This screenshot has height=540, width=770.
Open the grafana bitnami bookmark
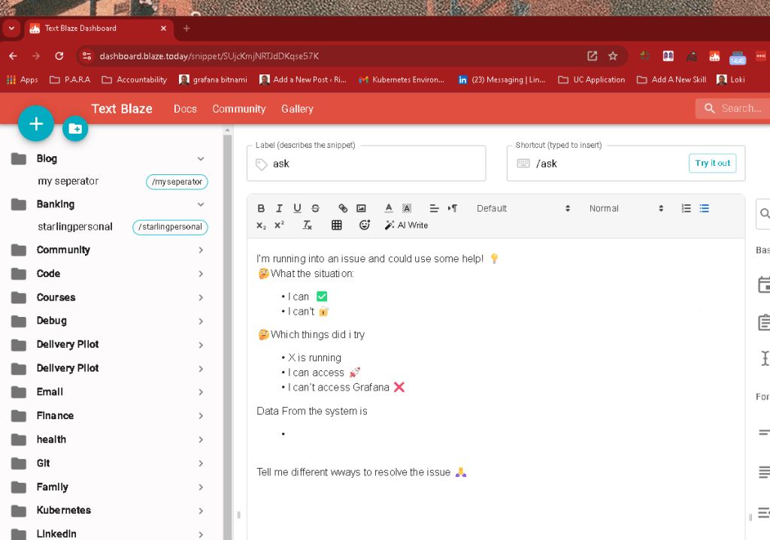point(213,80)
